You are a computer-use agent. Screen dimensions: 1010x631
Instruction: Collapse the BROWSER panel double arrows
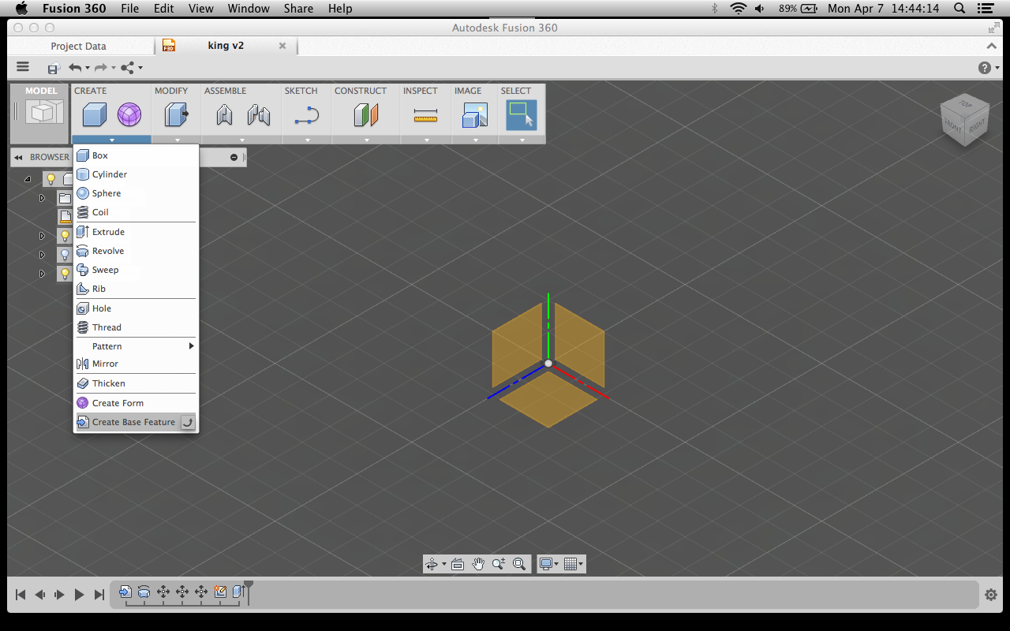pyautogui.click(x=18, y=157)
